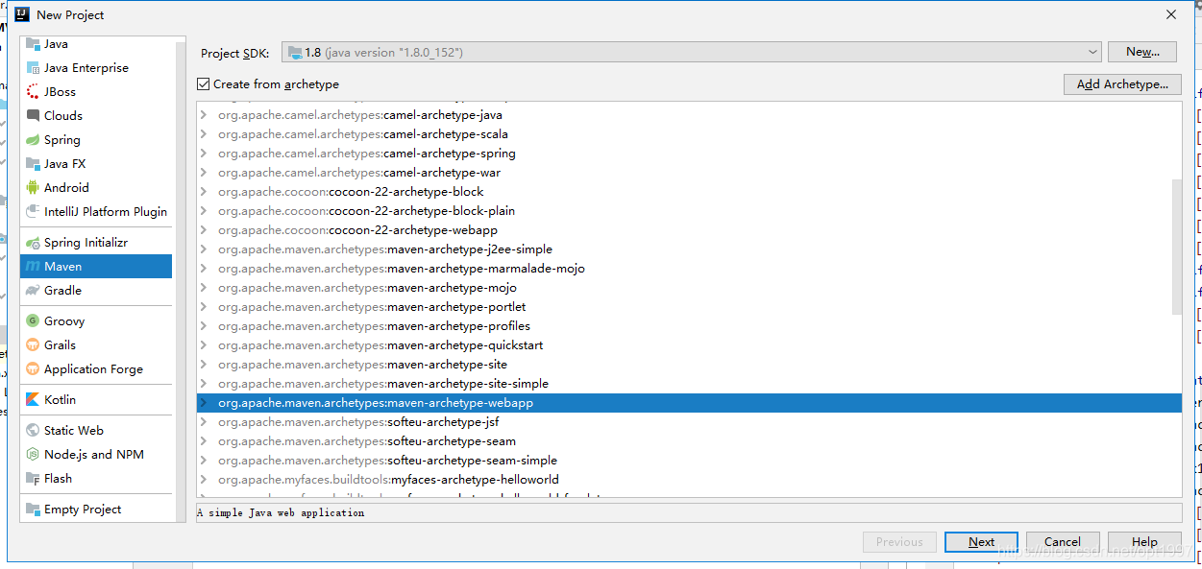
Task: Expand camel-archetype-java node
Action: (x=204, y=115)
